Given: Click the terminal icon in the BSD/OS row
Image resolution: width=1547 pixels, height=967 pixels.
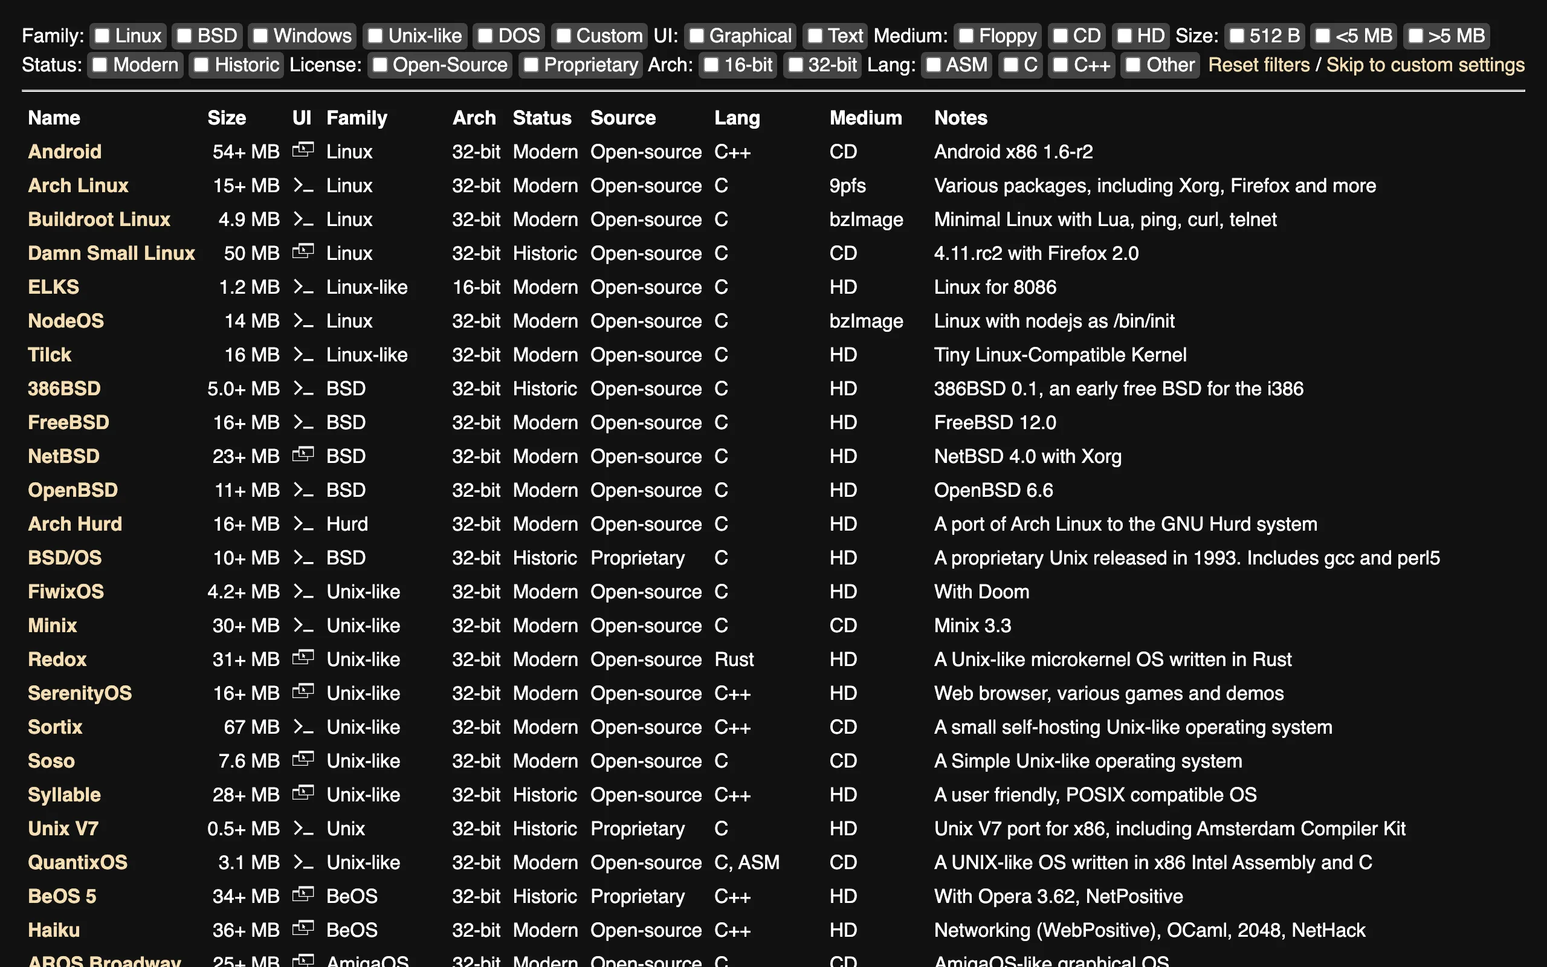Looking at the screenshot, I should (x=303, y=558).
